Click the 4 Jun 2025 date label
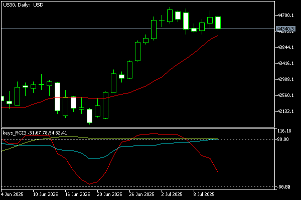This screenshot has height=200, width=301. pos(12,194)
